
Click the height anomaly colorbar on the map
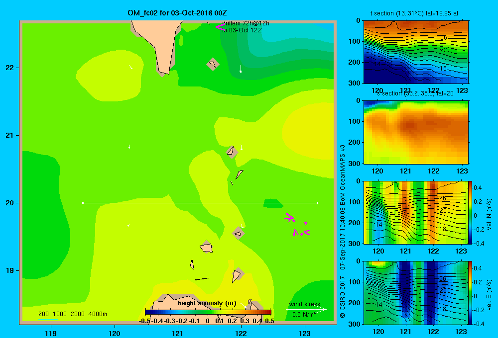[208, 312]
